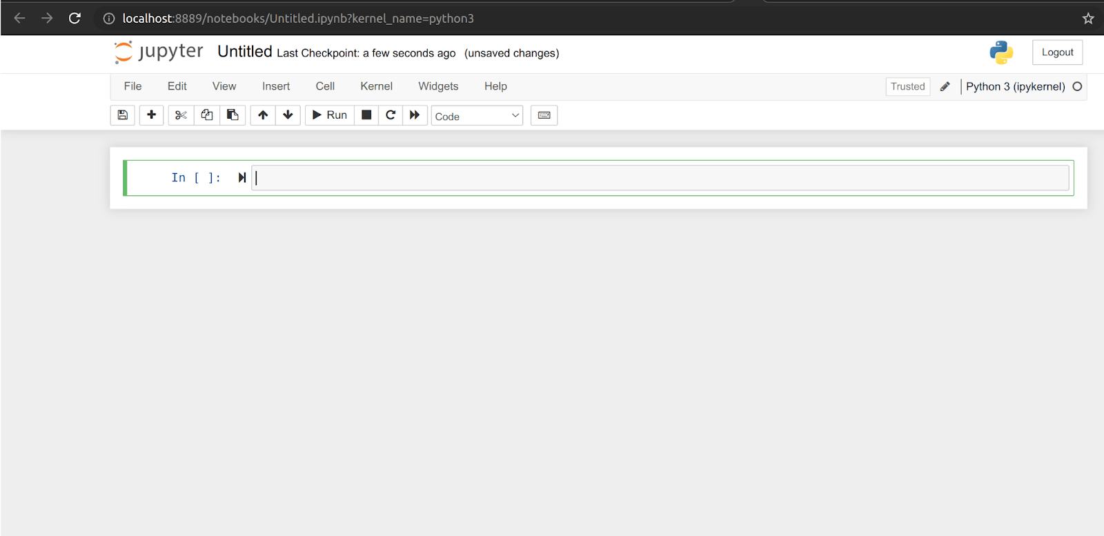The height and width of the screenshot is (536, 1104).
Task: Run this cell using the cell's play icon
Action: 242,178
